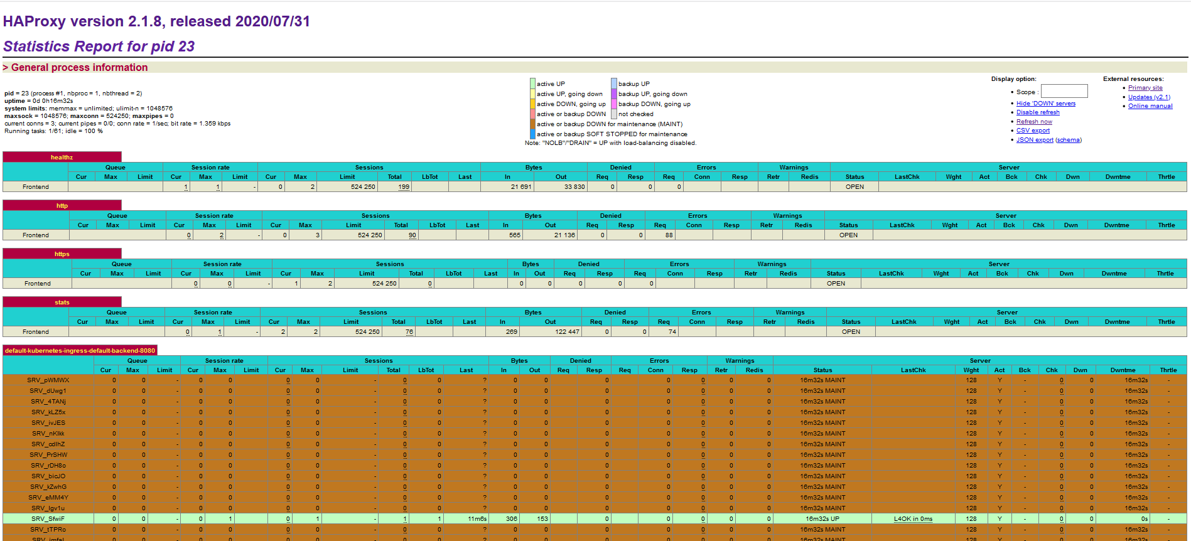1191x541 pixels.
Task: Click the backup UP legend color box
Action: tap(613, 83)
